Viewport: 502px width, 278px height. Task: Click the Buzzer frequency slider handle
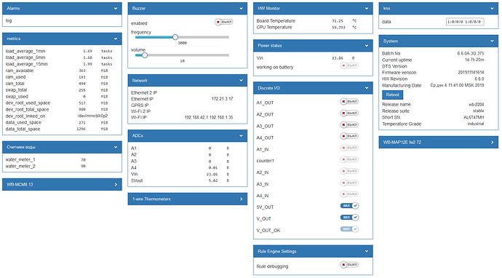(x=175, y=37)
